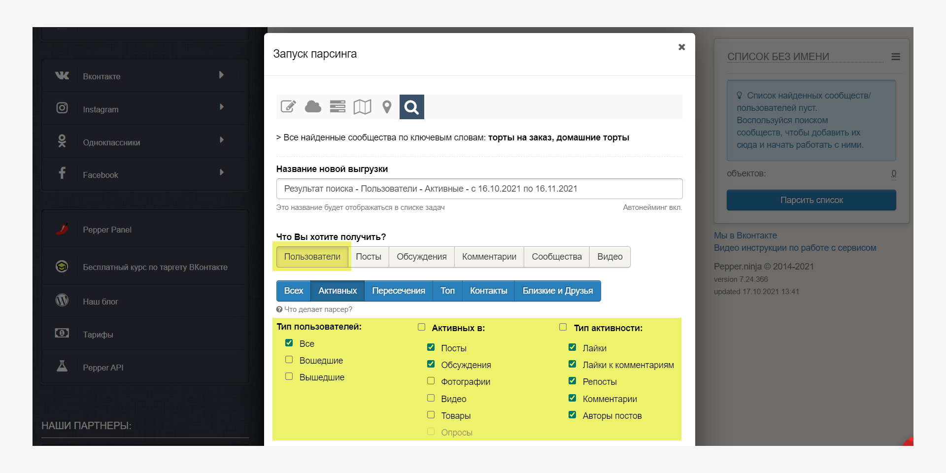Expand the Instagram sidebar menu arrow
946x473 pixels.
(221, 107)
